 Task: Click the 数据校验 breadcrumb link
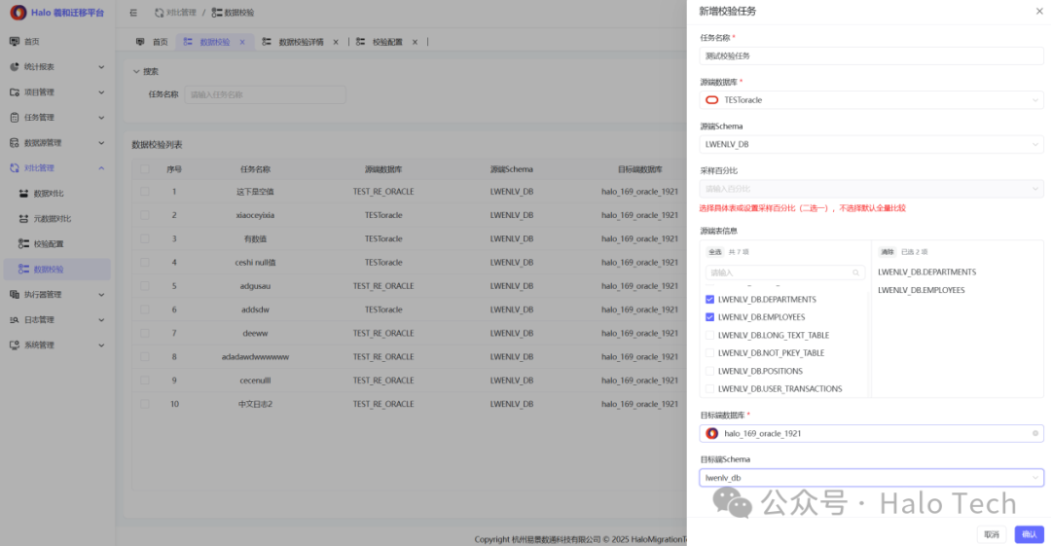234,13
